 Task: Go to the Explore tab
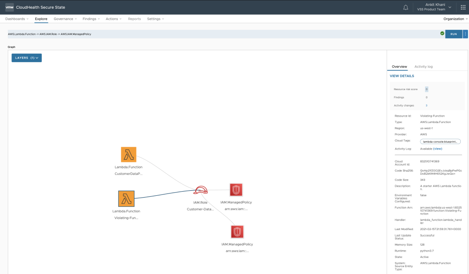pos(41,19)
